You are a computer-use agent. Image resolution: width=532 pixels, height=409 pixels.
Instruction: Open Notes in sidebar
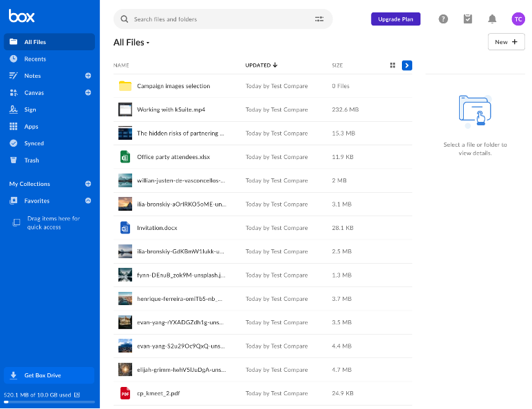coord(32,76)
